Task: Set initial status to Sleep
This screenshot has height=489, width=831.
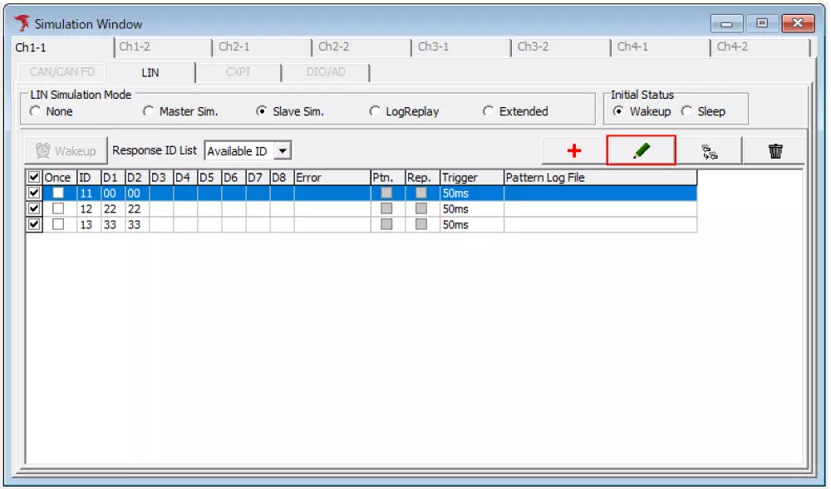Action: [686, 111]
